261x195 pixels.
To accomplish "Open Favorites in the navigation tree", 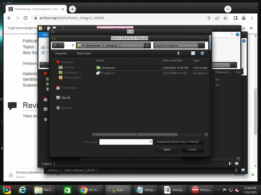I will pos(67,62).
